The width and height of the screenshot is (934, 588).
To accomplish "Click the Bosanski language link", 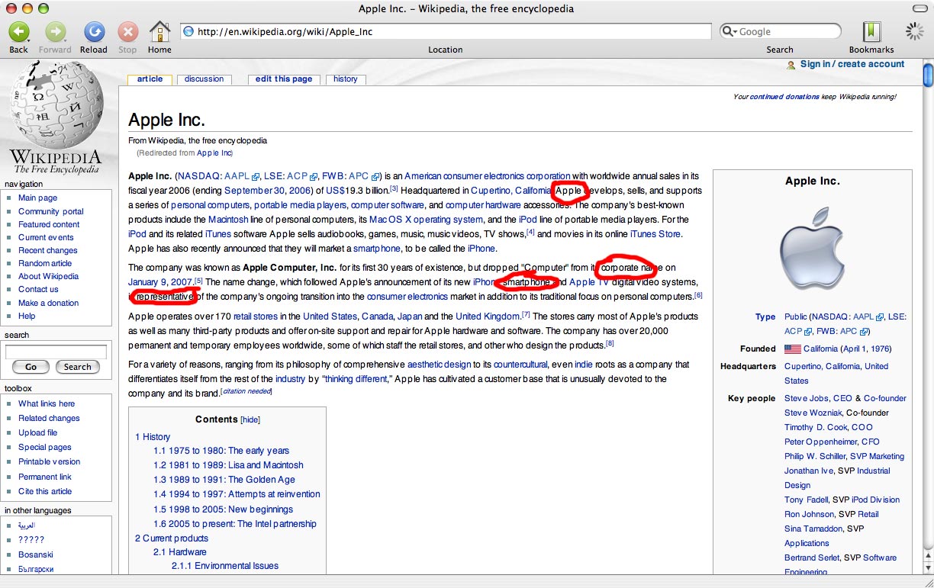I will 36,554.
